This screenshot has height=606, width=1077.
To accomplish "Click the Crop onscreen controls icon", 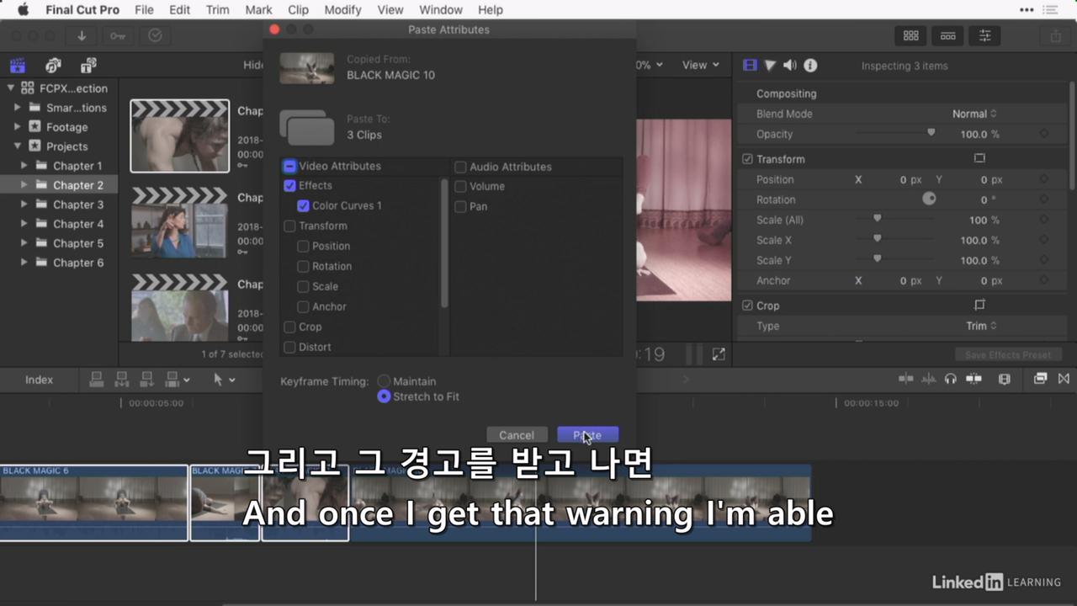I will (x=979, y=306).
